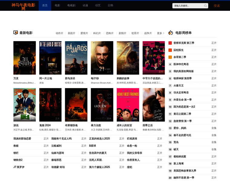Viewport: 230px width, 181px height.
Task: Open 融和不容易 第一季 in ranking
Action: coord(184,178)
